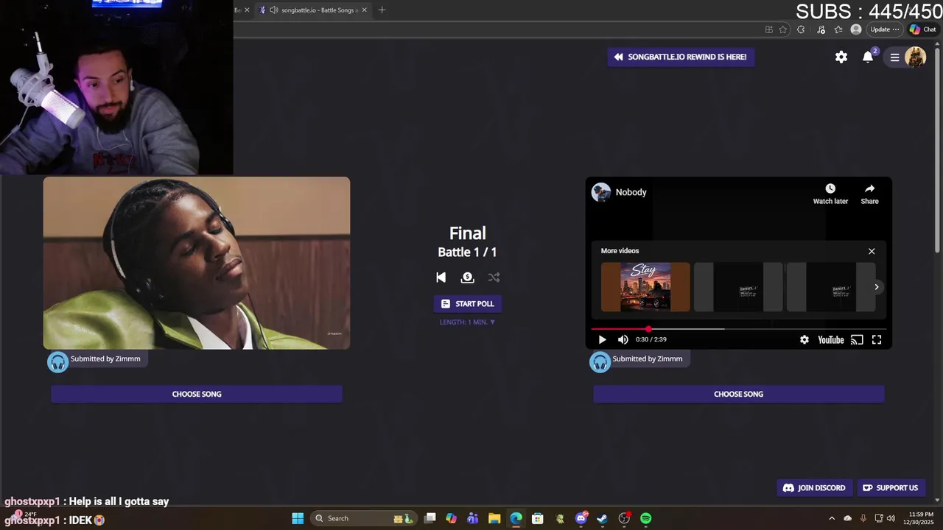Click the Nobody video title
The width and height of the screenshot is (943, 530).
click(631, 192)
